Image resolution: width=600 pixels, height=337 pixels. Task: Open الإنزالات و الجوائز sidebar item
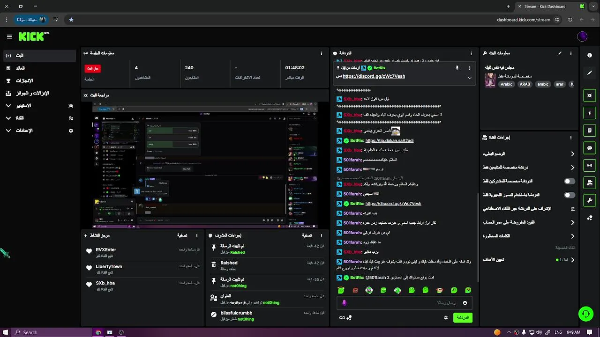tap(39, 93)
